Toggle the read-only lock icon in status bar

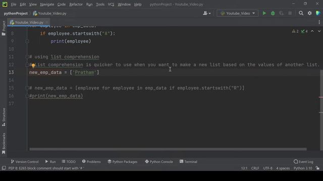pos(317,168)
